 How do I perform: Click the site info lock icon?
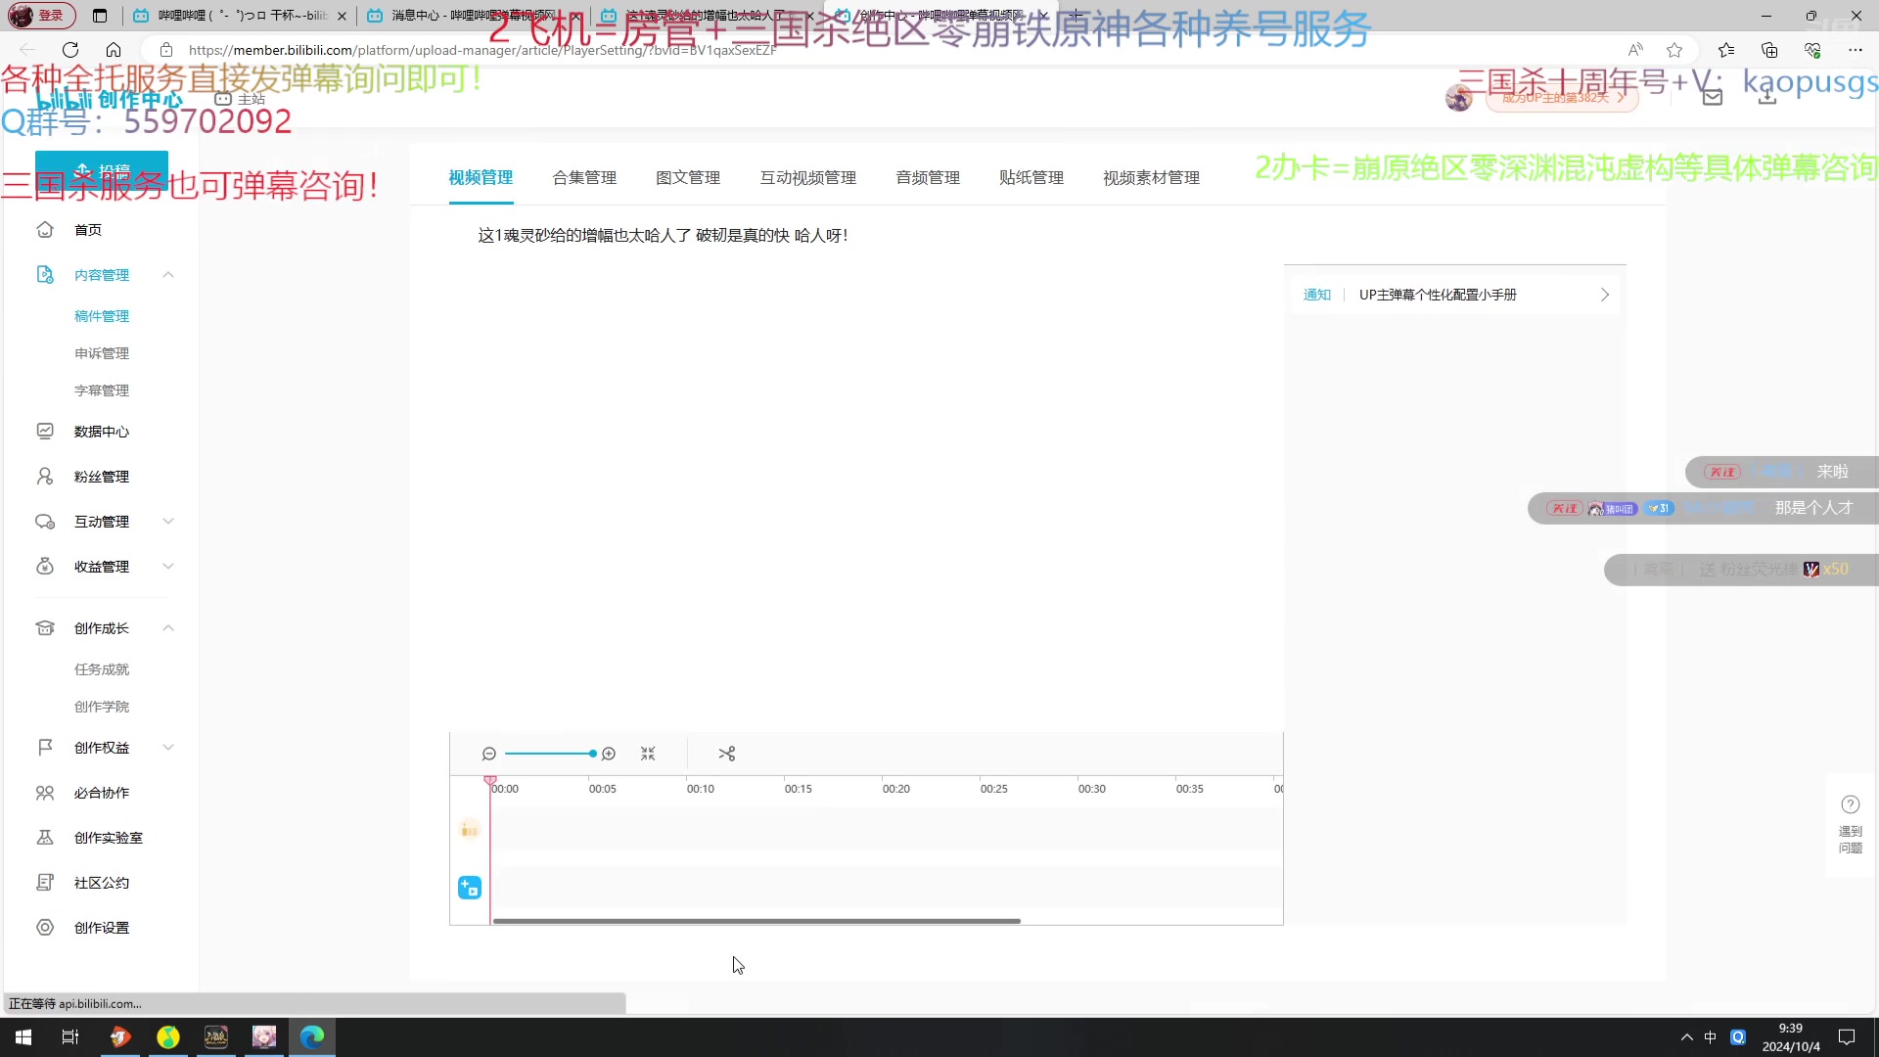tap(166, 50)
